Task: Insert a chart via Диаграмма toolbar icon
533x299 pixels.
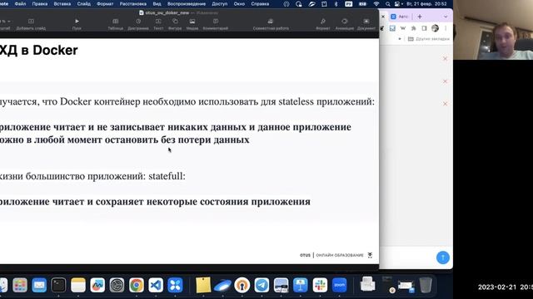Action: click(x=138, y=24)
